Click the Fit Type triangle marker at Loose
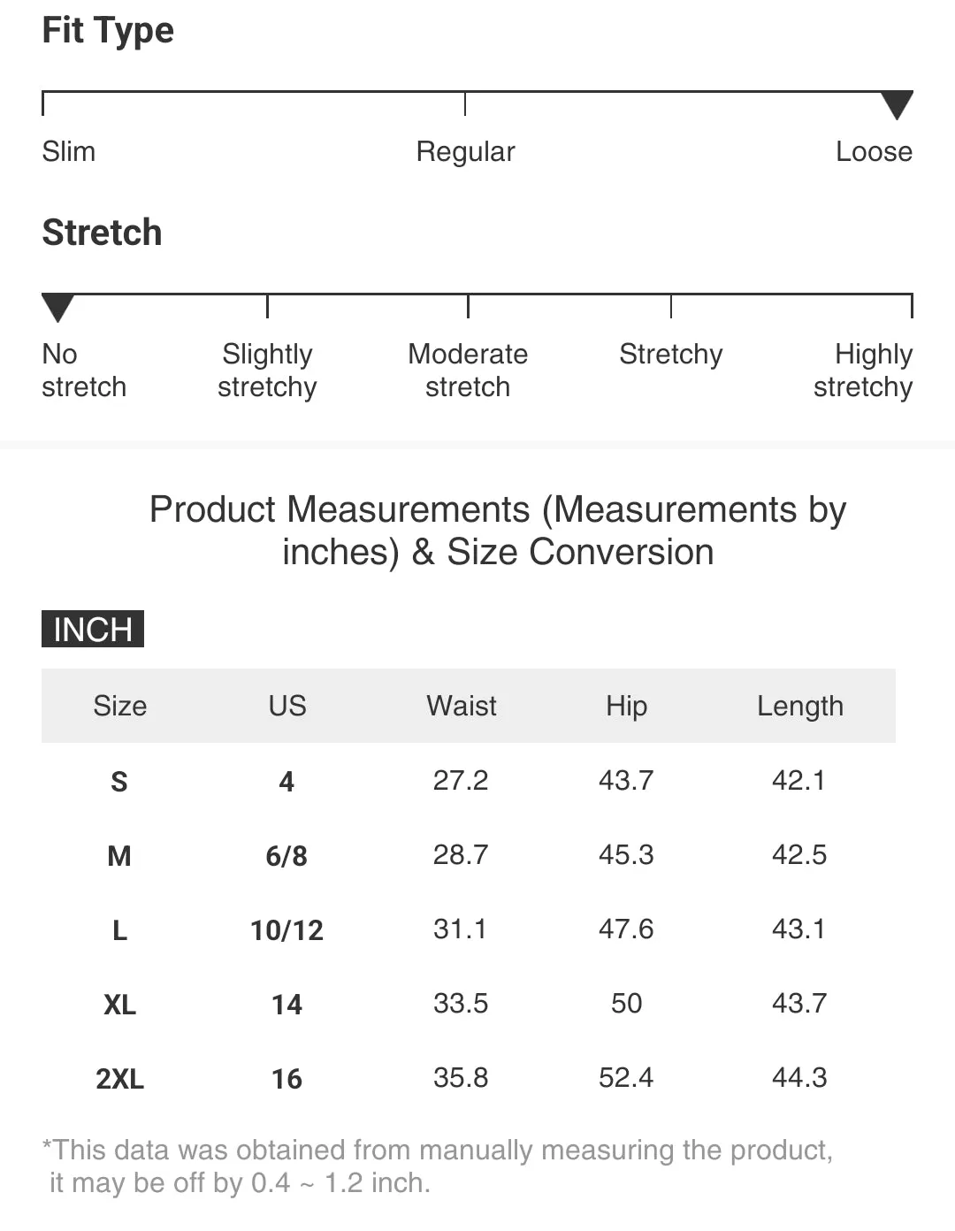The width and height of the screenshot is (955, 1231). [897, 105]
